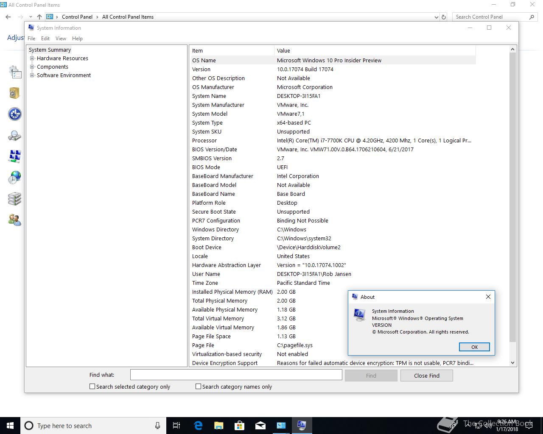Expand the Hardware Resources tree node
Image resolution: width=543 pixels, height=434 pixels.
tap(32, 58)
